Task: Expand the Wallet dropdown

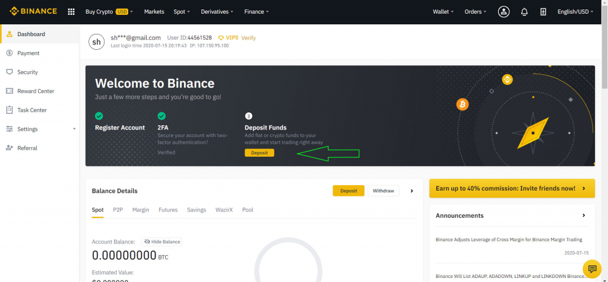Action: tap(443, 12)
